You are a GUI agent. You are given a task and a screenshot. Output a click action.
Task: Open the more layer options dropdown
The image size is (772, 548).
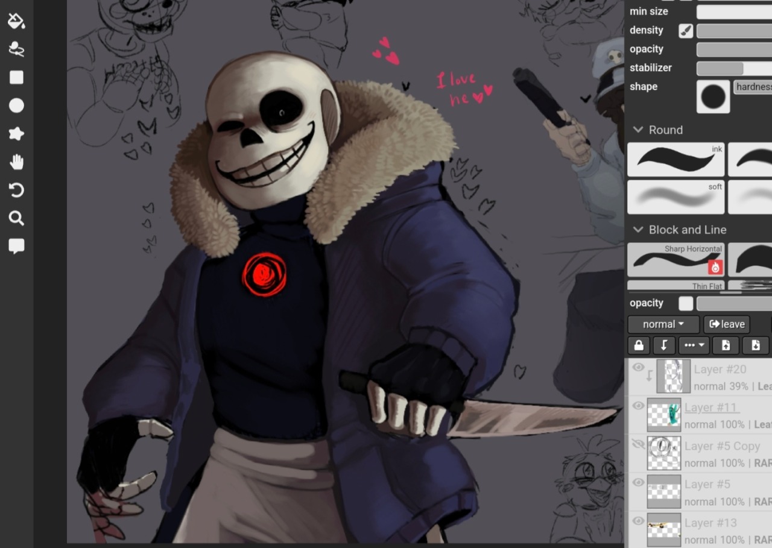tap(694, 345)
